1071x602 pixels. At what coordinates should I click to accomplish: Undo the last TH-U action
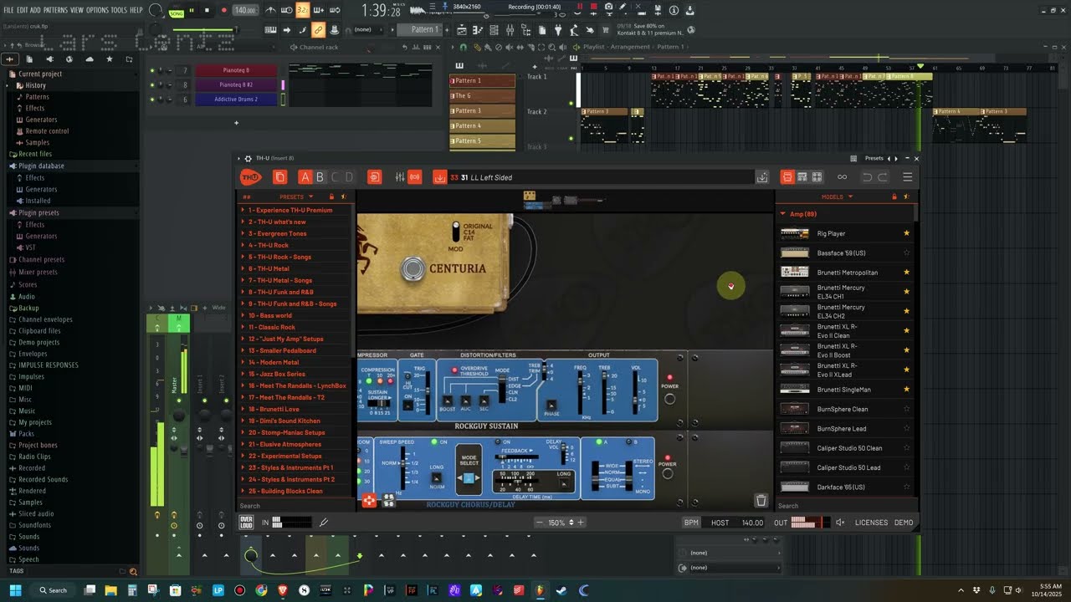[867, 177]
